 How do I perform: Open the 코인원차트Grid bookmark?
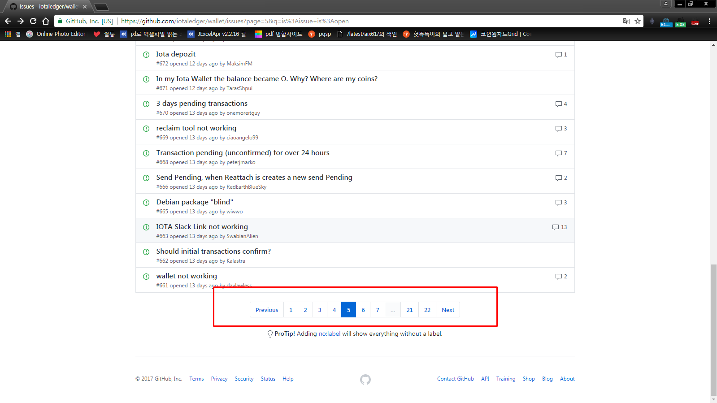[x=500, y=34]
